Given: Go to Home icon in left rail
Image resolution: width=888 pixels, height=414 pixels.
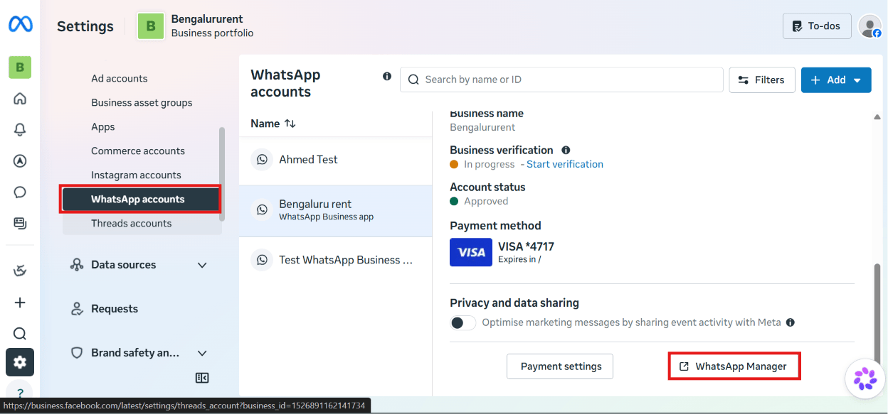Looking at the screenshot, I should (x=20, y=99).
